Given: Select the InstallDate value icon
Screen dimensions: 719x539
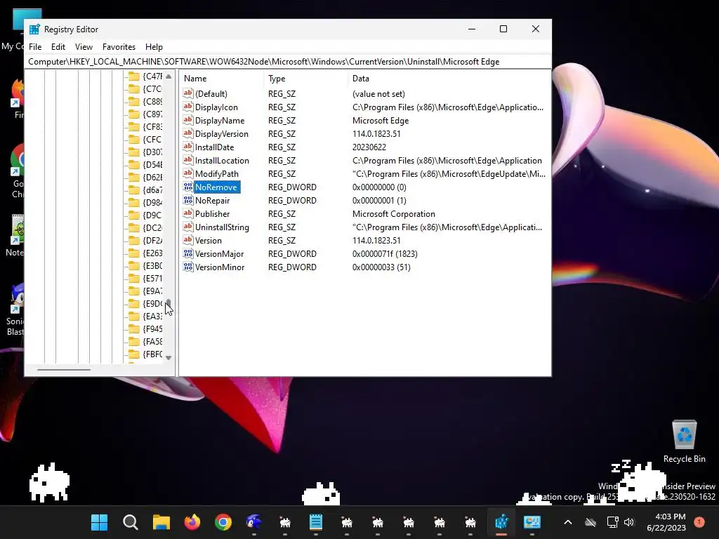Looking at the screenshot, I should pos(188,147).
